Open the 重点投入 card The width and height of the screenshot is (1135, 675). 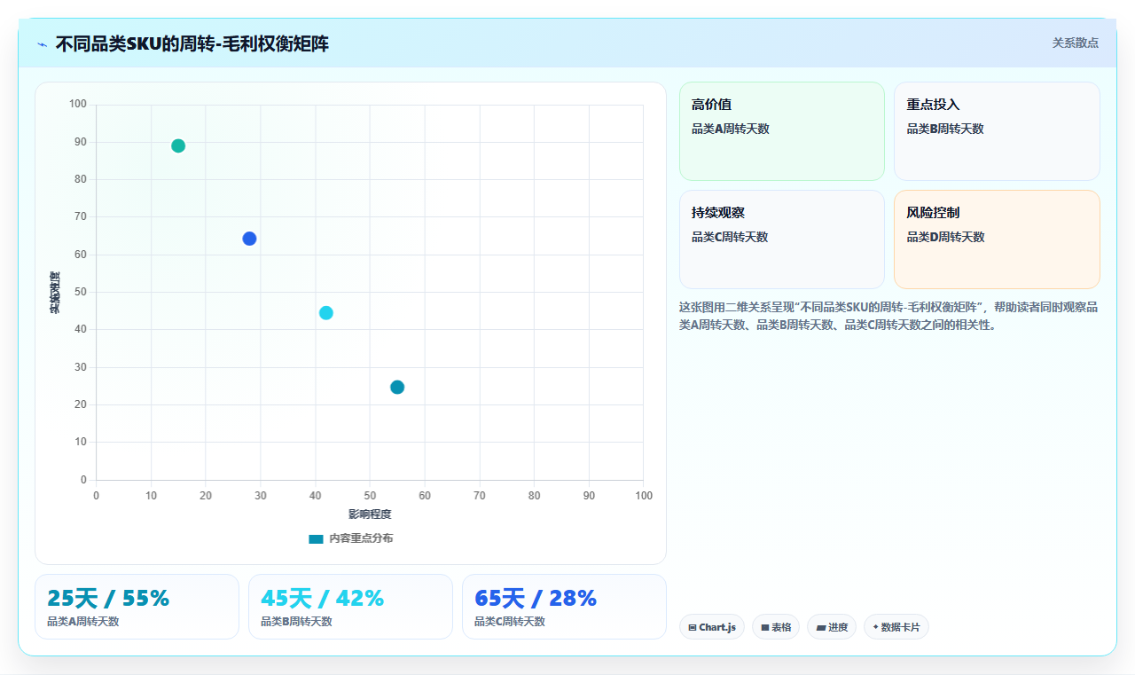[x=997, y=131]
